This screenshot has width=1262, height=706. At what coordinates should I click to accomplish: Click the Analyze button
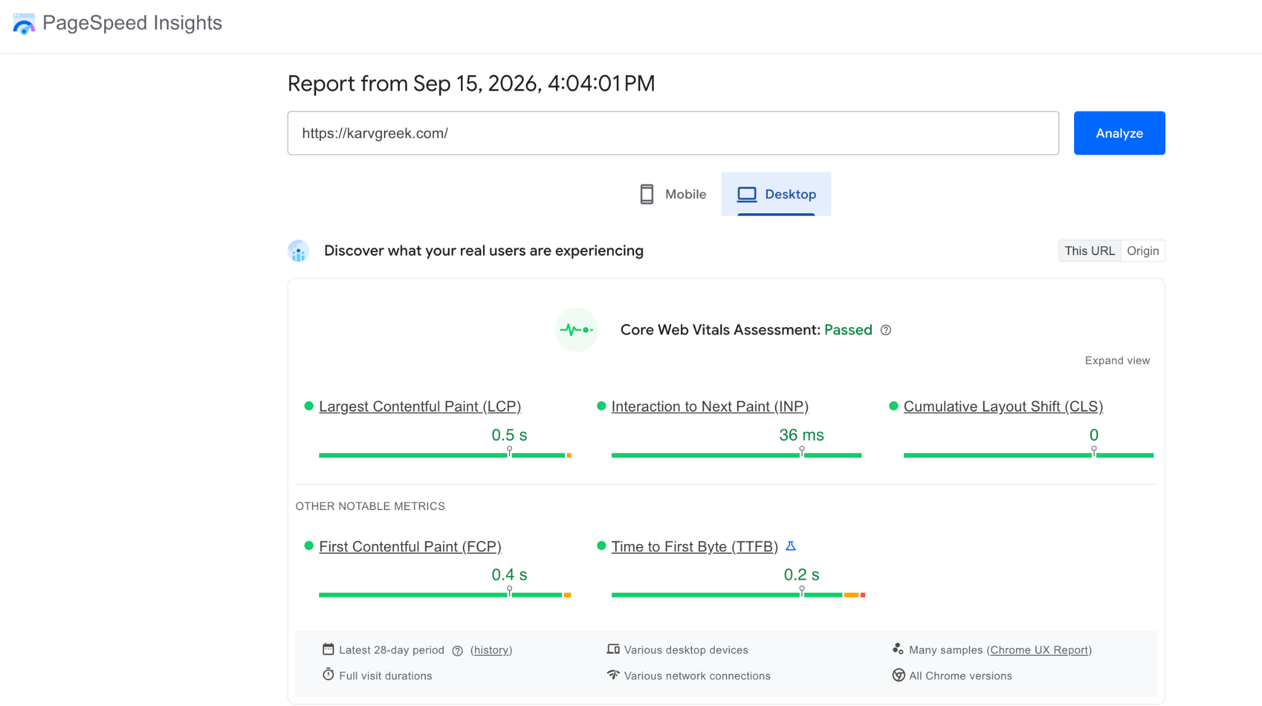pos(1119,133)
